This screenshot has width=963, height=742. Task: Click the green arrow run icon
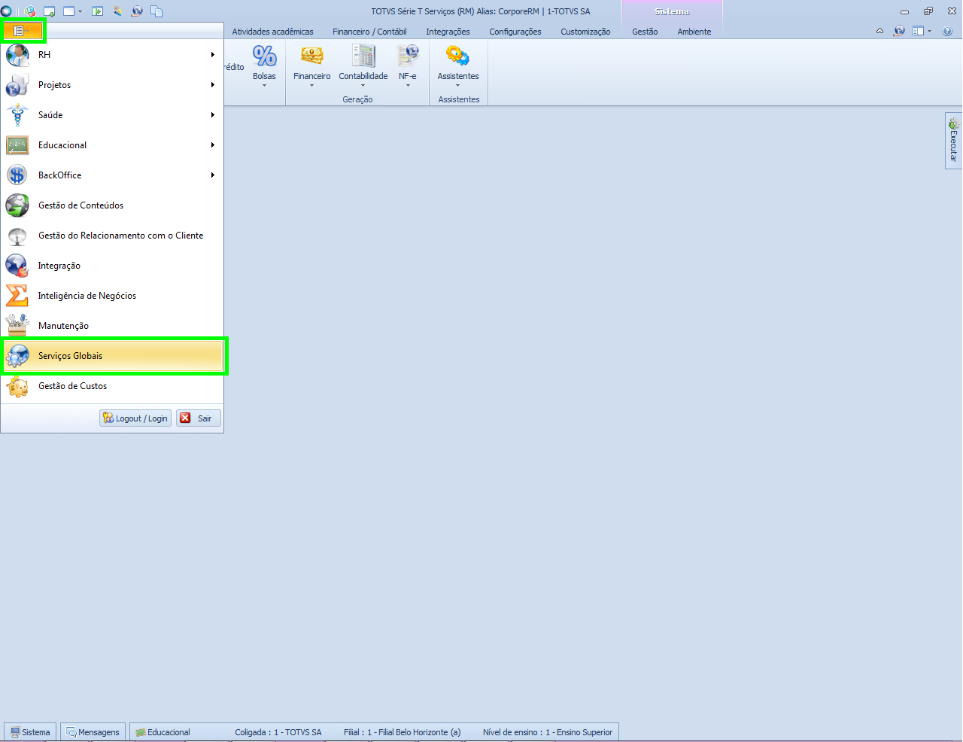pos(97,11)
